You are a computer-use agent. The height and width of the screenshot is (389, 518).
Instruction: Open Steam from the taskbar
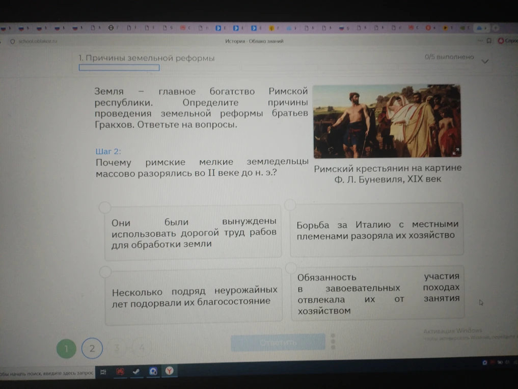pos(136,372)
